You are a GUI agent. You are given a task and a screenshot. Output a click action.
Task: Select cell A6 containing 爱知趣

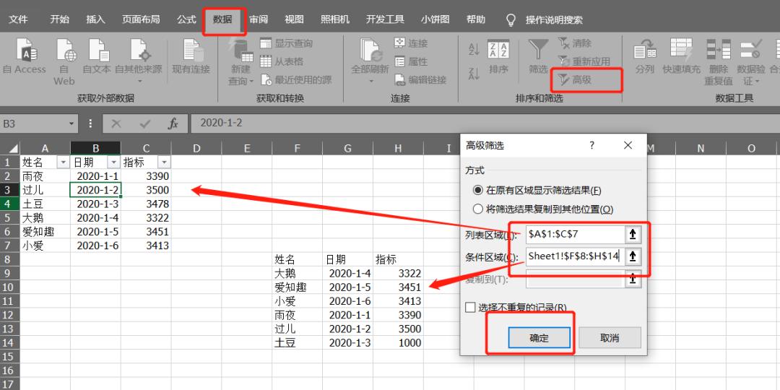pos(45,232)
